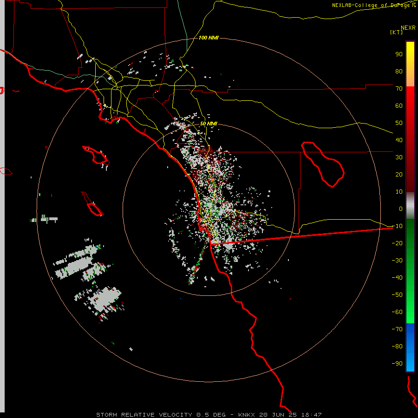Click the "100 NMI" range ring label
Image resolution: width=418 pixels, height=418 pixels.
209,38
